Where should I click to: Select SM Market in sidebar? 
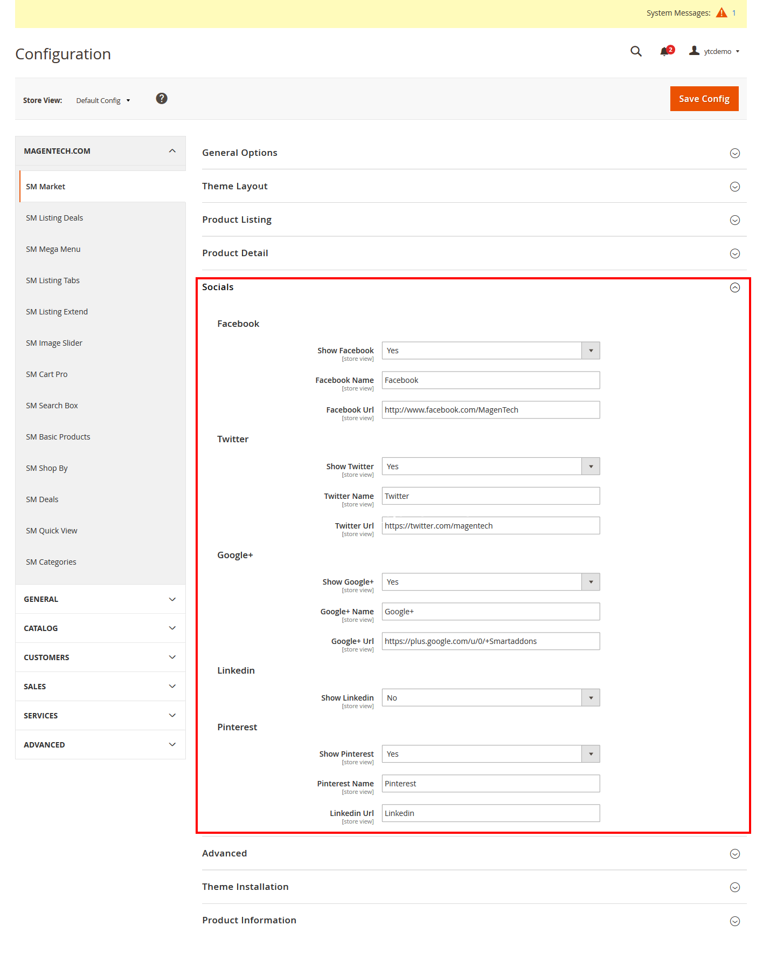coord(102,187)
